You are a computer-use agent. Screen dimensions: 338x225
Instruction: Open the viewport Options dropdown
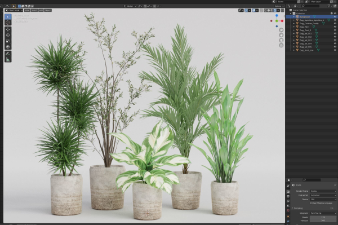tap(279, 6)
